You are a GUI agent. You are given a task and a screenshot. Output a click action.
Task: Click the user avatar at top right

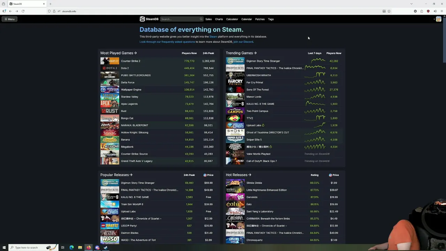click(x=438, y=19)
